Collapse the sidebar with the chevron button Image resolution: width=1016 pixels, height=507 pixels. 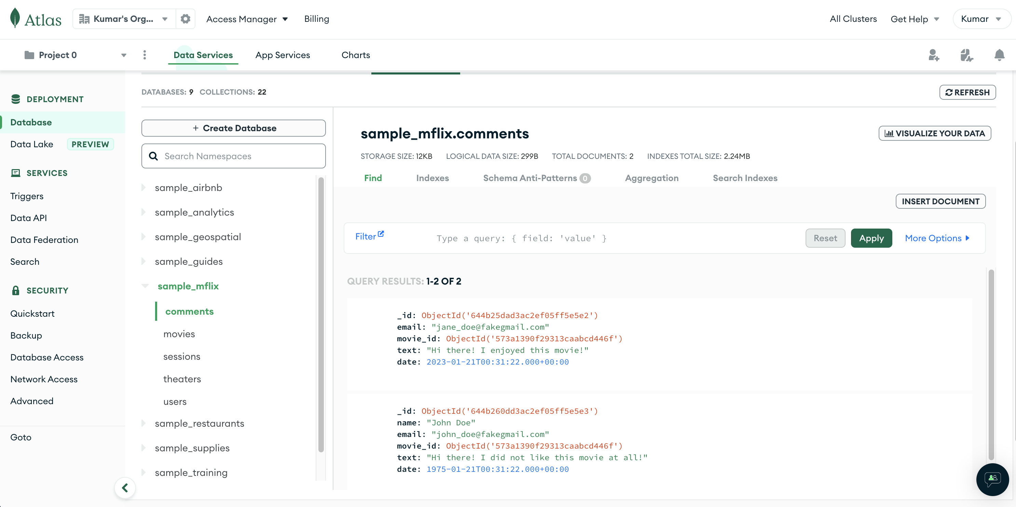[x=125, y=488]
